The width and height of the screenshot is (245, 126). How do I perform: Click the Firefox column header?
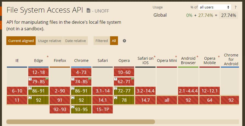click(x=60, y=61)
